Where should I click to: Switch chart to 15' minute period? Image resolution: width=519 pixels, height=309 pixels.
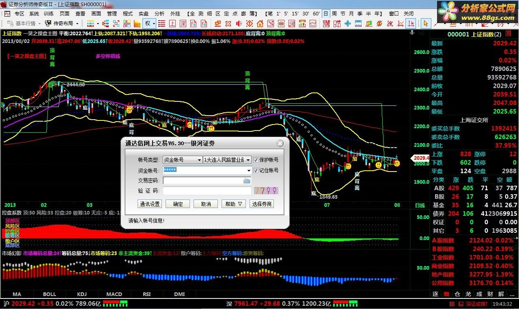[x=296, y=13]
